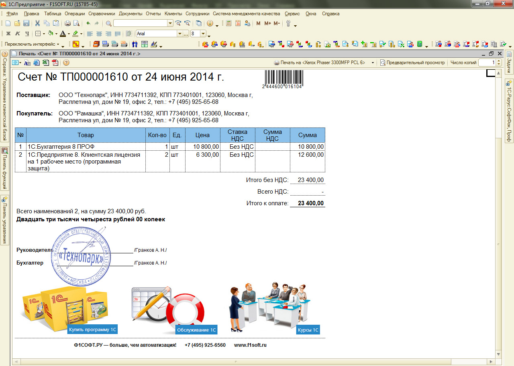Image resolution: width=514 pixels, height=366 pixels.
Task: Click the Обслуживание 1С banner
Action: (196, 330)
